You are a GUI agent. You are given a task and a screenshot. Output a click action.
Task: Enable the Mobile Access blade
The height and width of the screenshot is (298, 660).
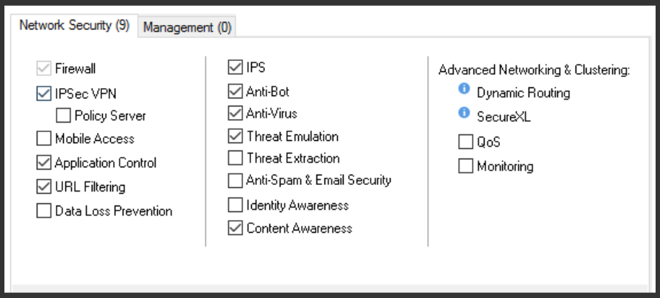click(43, 138)
